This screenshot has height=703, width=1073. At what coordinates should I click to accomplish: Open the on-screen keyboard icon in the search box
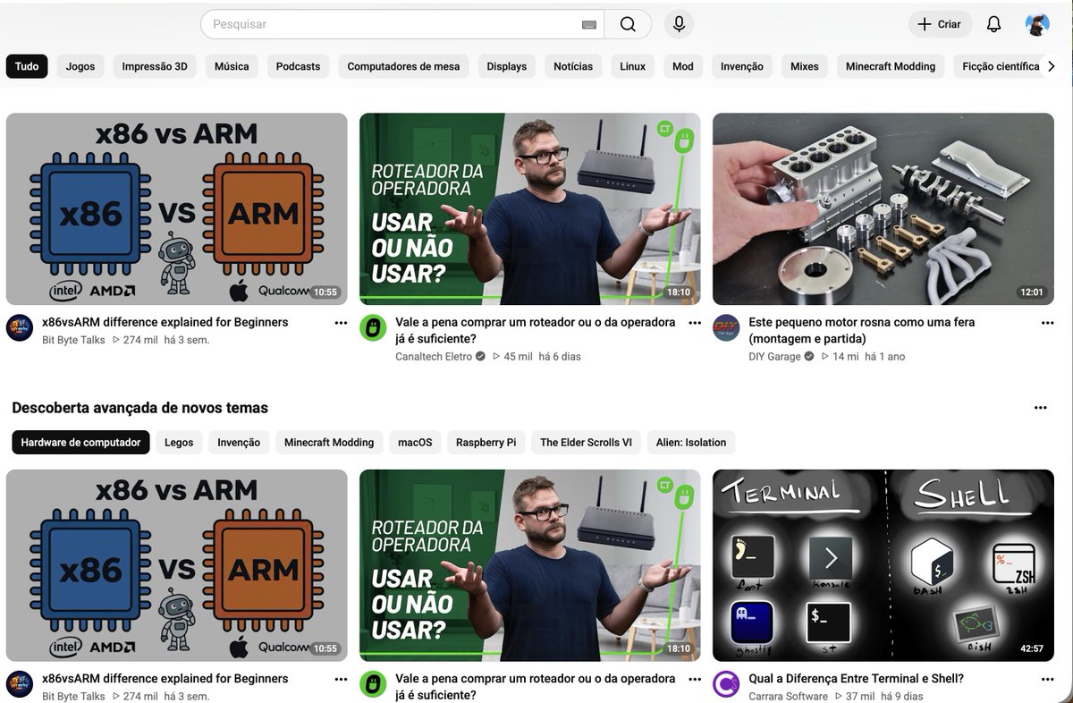pyautogui.click(x=588, y=25)
